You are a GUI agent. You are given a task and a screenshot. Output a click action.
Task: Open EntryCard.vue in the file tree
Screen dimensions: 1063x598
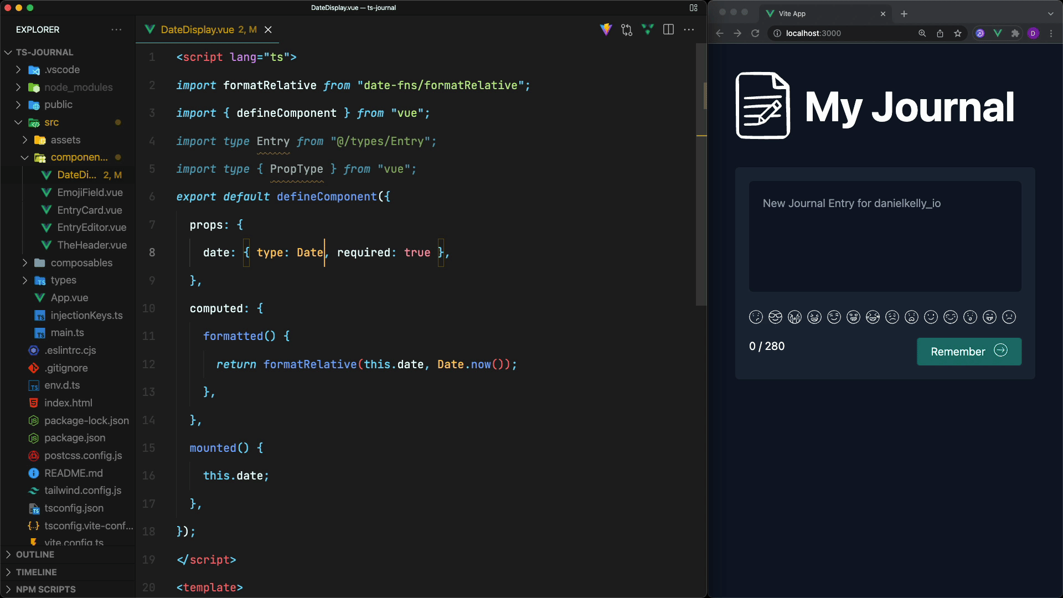point(89,210)
